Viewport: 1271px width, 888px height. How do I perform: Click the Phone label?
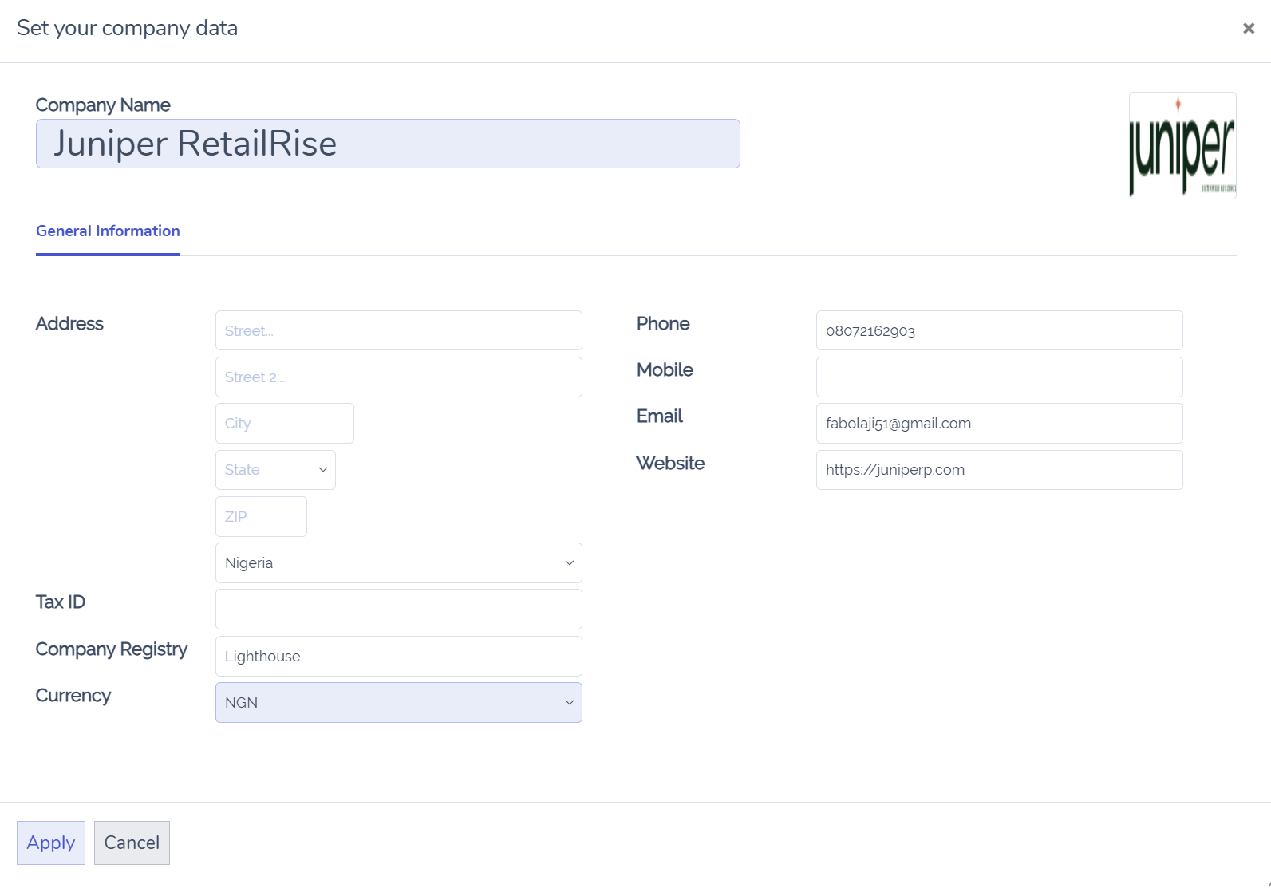point(663,324)
